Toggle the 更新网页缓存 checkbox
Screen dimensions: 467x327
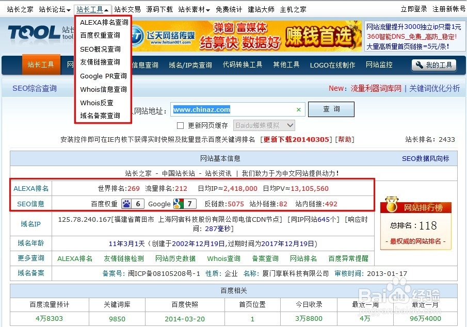pos(180,125)
